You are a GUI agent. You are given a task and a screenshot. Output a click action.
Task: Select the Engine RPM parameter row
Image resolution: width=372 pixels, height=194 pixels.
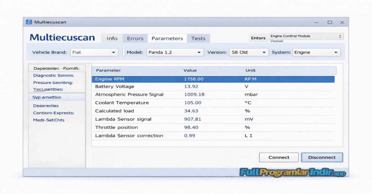pos(213,79)
